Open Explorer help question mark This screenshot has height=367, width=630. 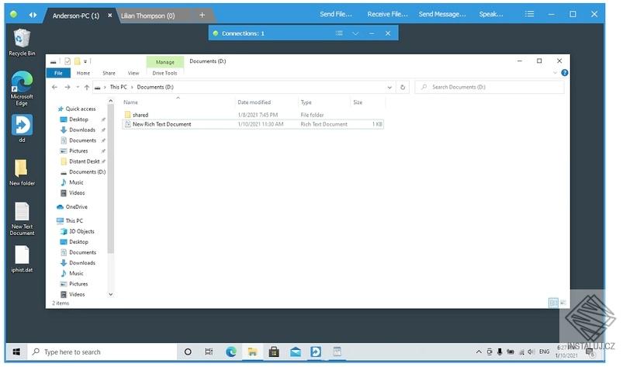565,73
